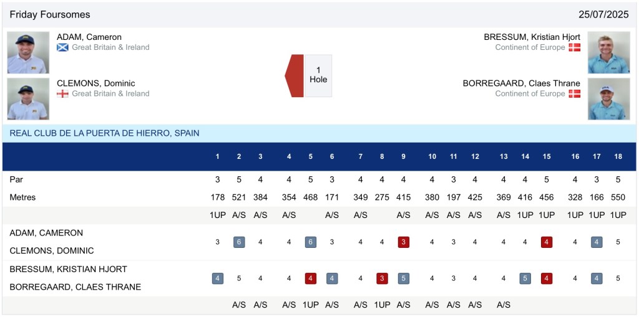Click the Real Club de la Puerta de Hierro heading

click(x=105, y=133)
